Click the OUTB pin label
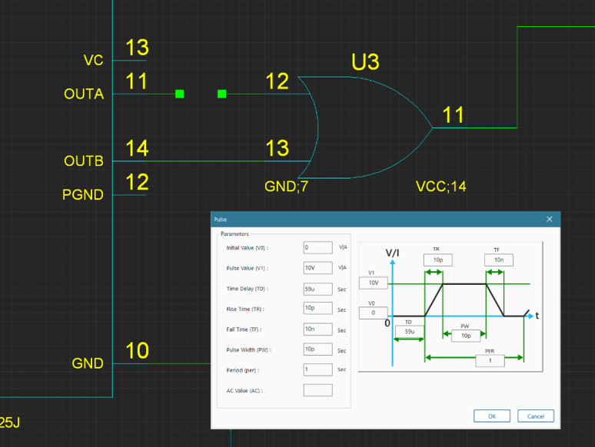The image size is (595, 447). tap(84, 161)
